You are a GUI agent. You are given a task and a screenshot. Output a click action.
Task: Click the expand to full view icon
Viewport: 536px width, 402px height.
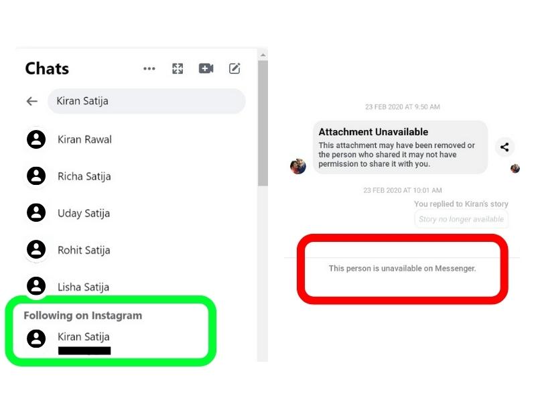pos(178,69)
